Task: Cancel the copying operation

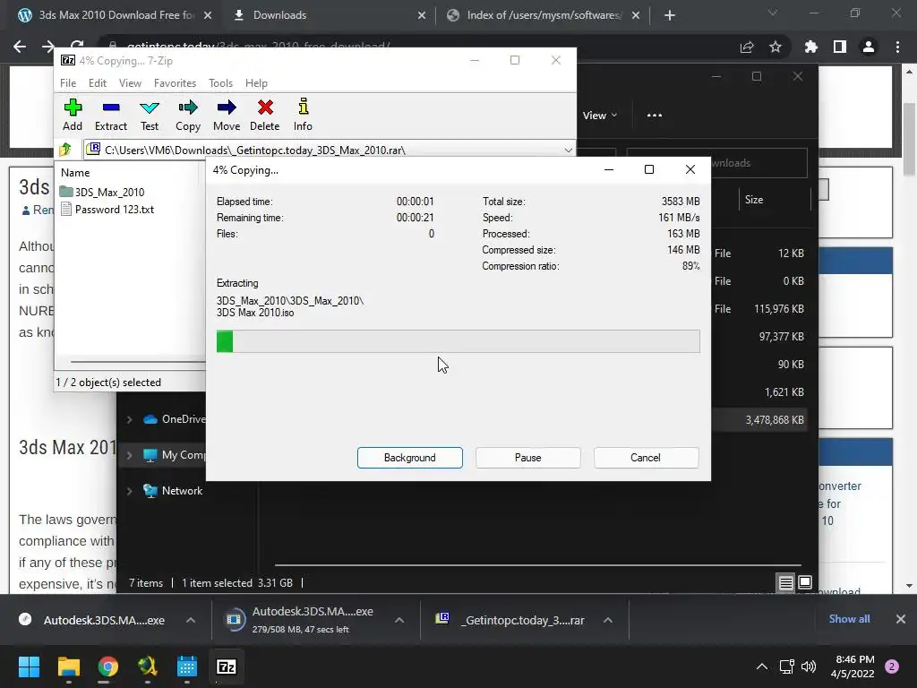Action: [646, 458]
